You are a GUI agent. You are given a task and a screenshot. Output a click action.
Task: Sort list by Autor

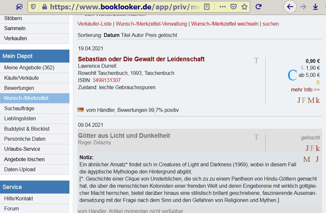tap(138, 35)
